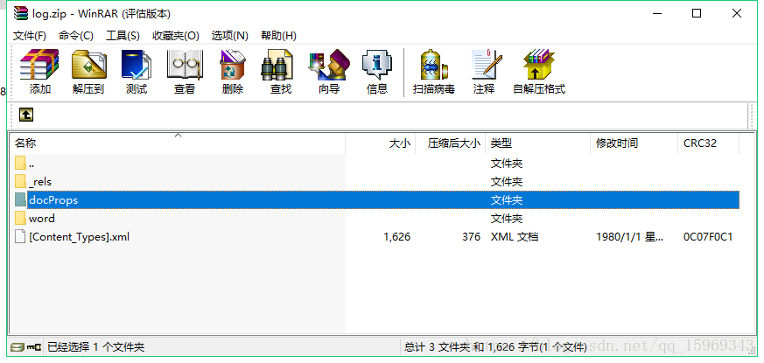Click the drive icon in status bar
Screen dimensions: 764x363
point(17,347)
